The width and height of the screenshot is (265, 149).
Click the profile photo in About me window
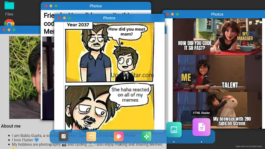pyautogui.click(x=25, y=77)
